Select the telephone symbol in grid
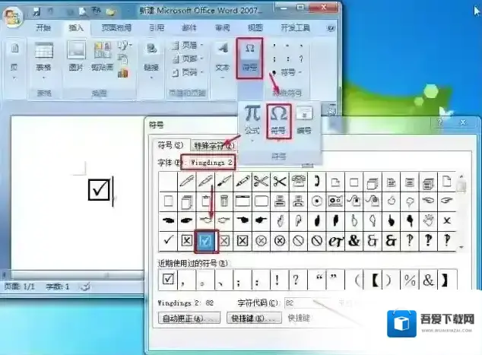Screen dimensions: 482x355 (x=298, y=182)
